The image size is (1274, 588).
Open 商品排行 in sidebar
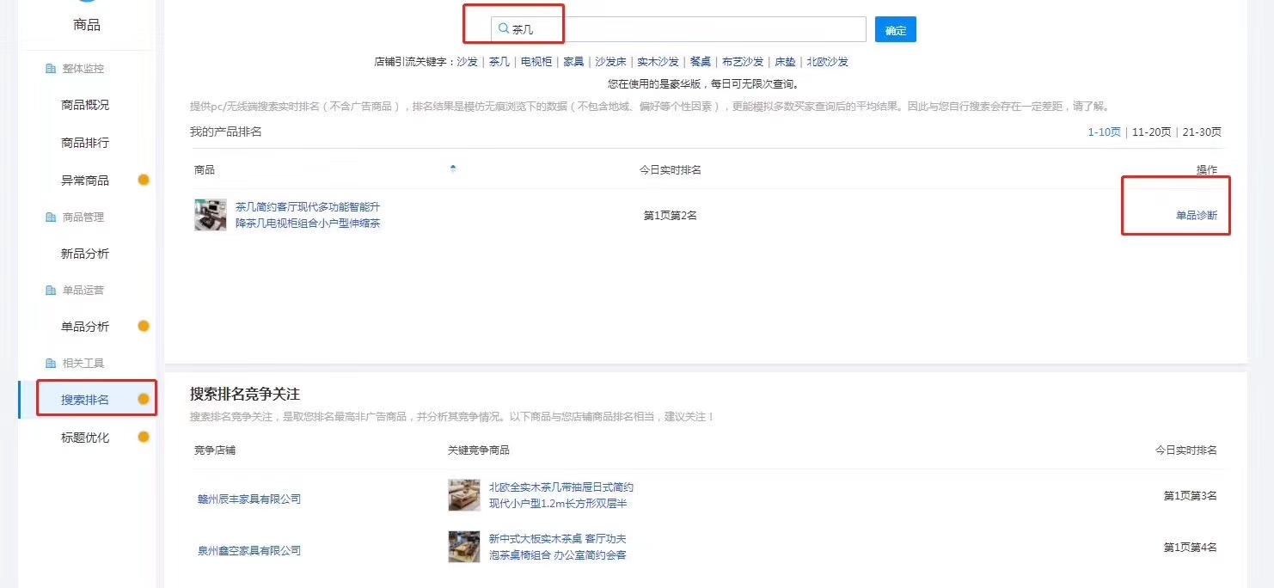[x=85, y=143]
